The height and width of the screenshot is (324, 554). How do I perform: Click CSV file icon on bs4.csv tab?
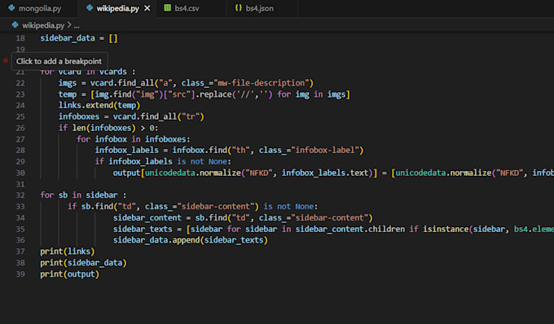pyautogui.click(x=168, y=8)
